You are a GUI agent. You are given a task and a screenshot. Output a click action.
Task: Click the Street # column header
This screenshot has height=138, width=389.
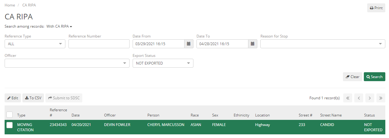coord(305,115)
